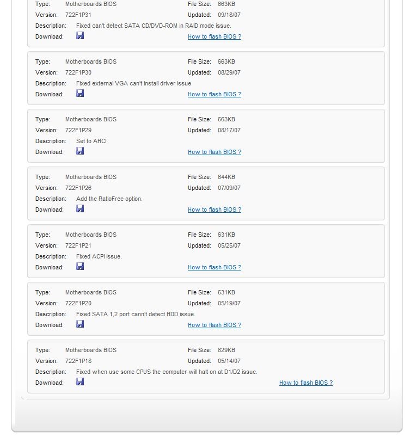The width and height of the screenshot is (416, 437).
Task: Download BIOS version 722F1P21
Action: click(80, 267)
